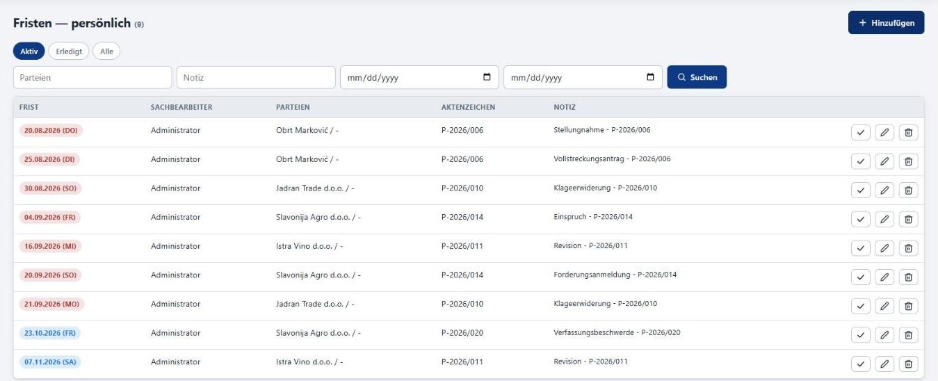Trash the Einspruch deadline row
Screen dimensions: 938x381
(x=908, y=220)
